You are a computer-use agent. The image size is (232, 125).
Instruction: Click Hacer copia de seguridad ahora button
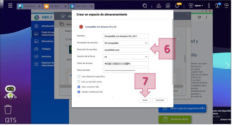click(x=182, y=108)
